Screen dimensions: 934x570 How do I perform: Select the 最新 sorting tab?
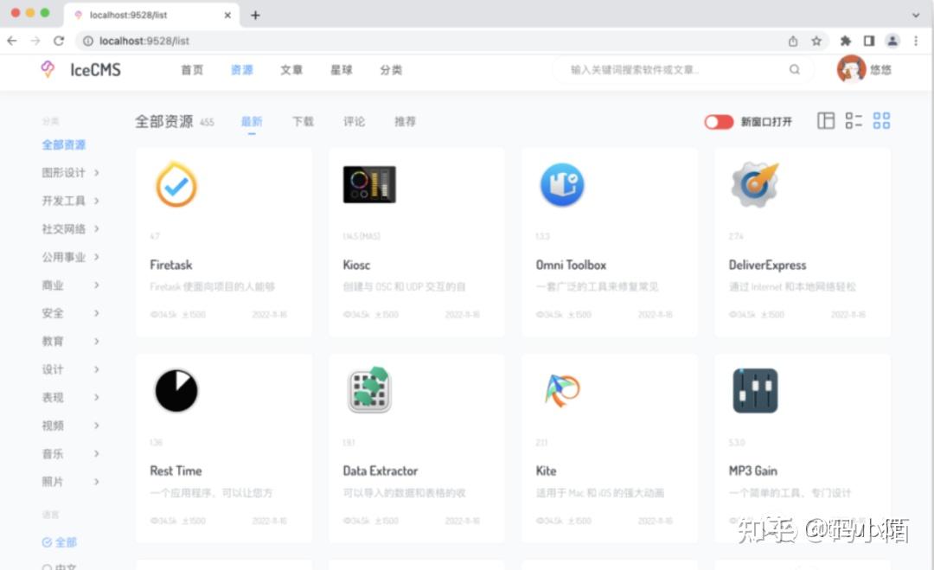point(252,121)
